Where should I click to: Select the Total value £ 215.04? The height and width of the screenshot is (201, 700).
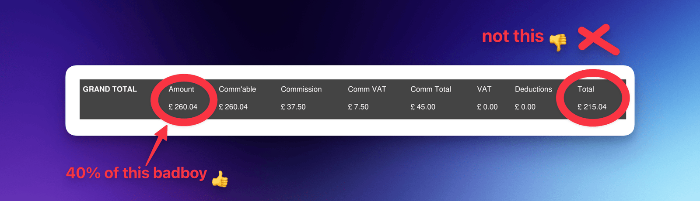pos(592,107)
